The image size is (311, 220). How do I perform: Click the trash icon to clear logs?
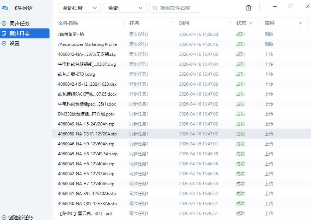[x=249, y=8]
